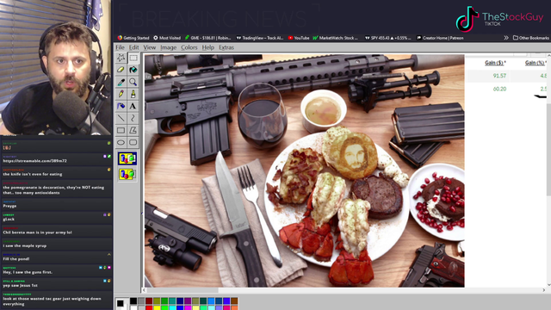Select the Curve tool

pos(133,118)
